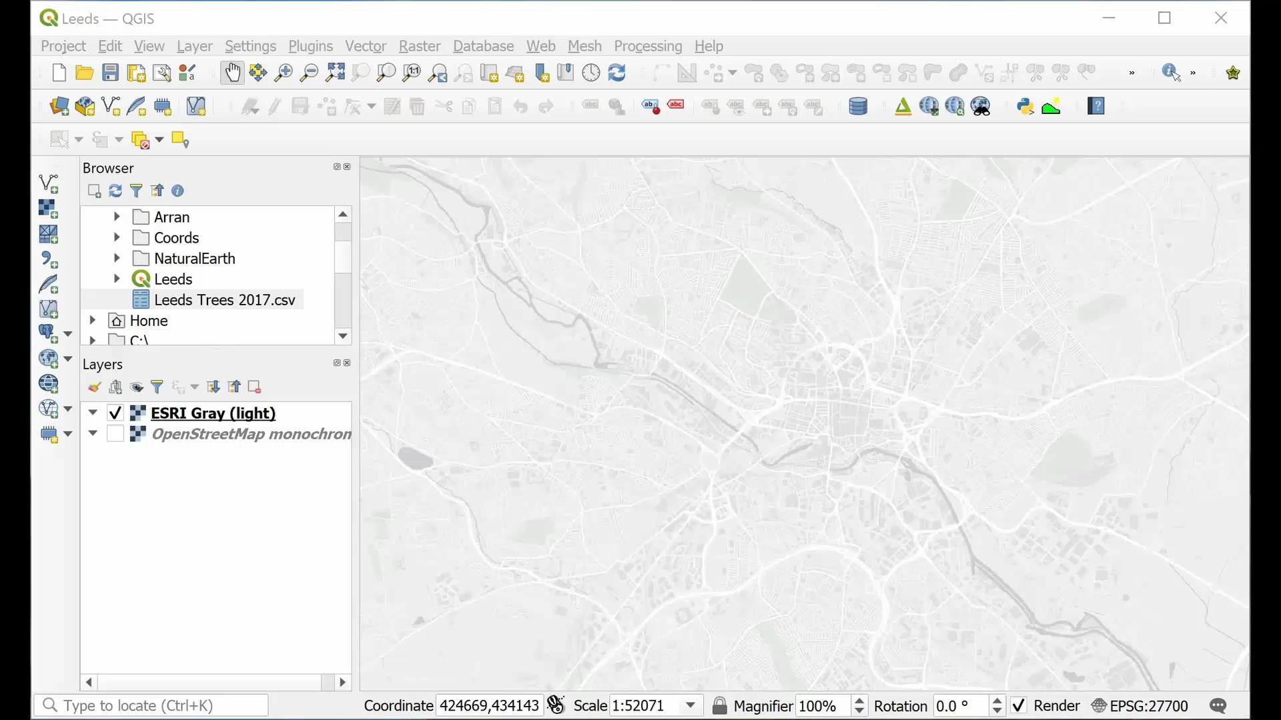Click the Zoom In magnifier icon
Viewport: 1281px width, 720px height.
click(x=284, y=73)
